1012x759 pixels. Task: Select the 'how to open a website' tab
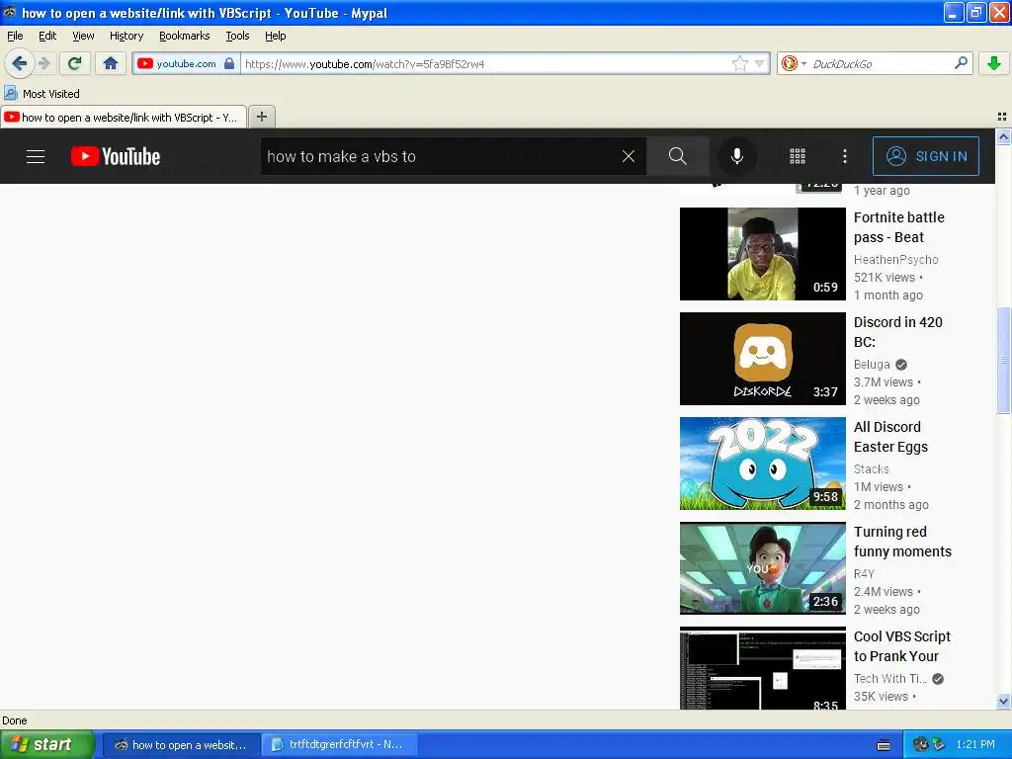(x=124, y=117)
